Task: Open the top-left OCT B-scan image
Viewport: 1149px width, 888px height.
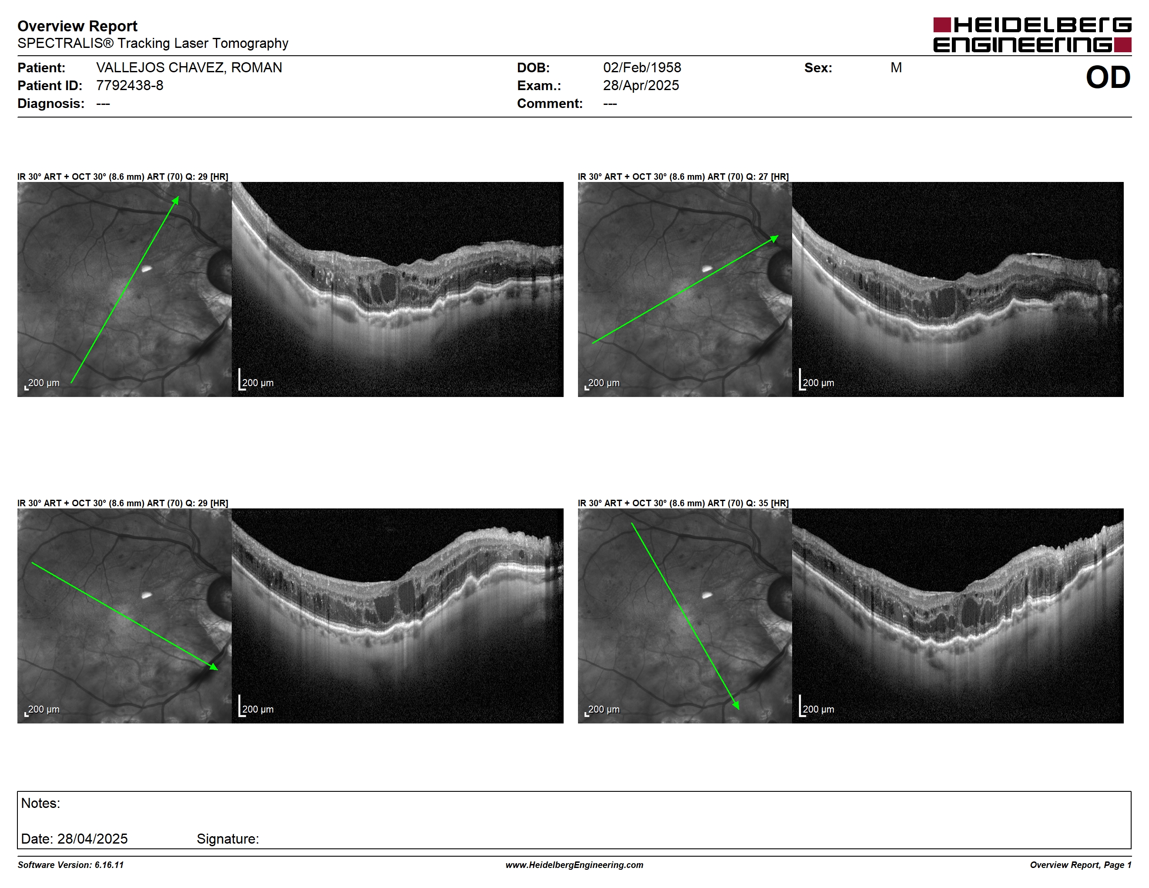Action: pyautogui.click(x=397, y=289)
